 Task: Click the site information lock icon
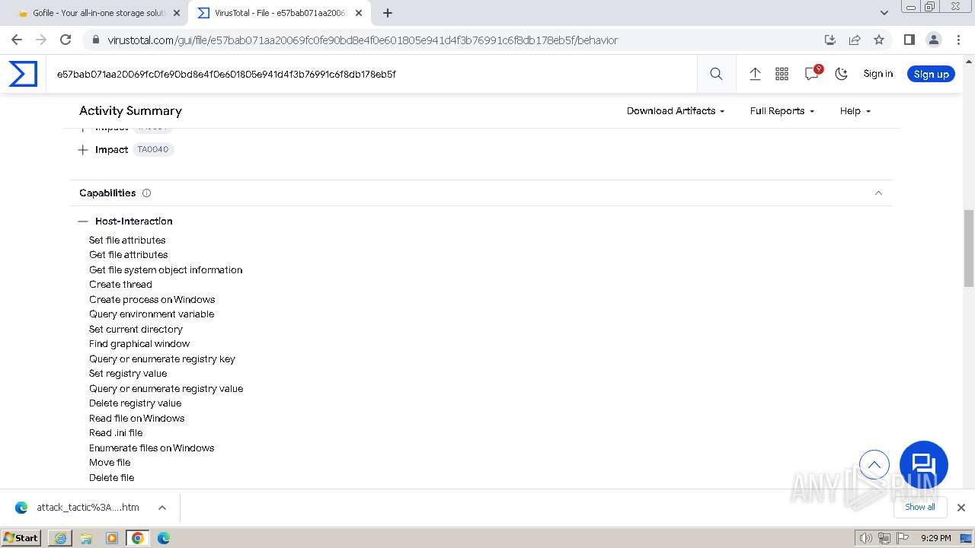[95, 40]
